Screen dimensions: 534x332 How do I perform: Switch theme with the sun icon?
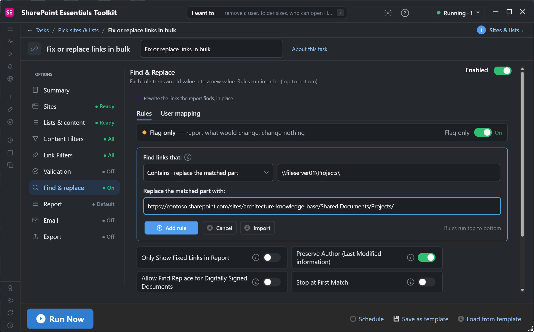pyautogui.click(x=388, y=13)
